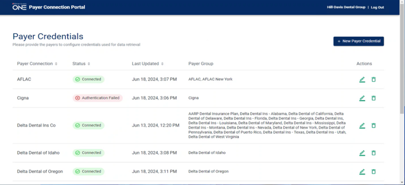Click the New Payer Credential button
This screenshot has width=405, height=185.
coord(358,41)
